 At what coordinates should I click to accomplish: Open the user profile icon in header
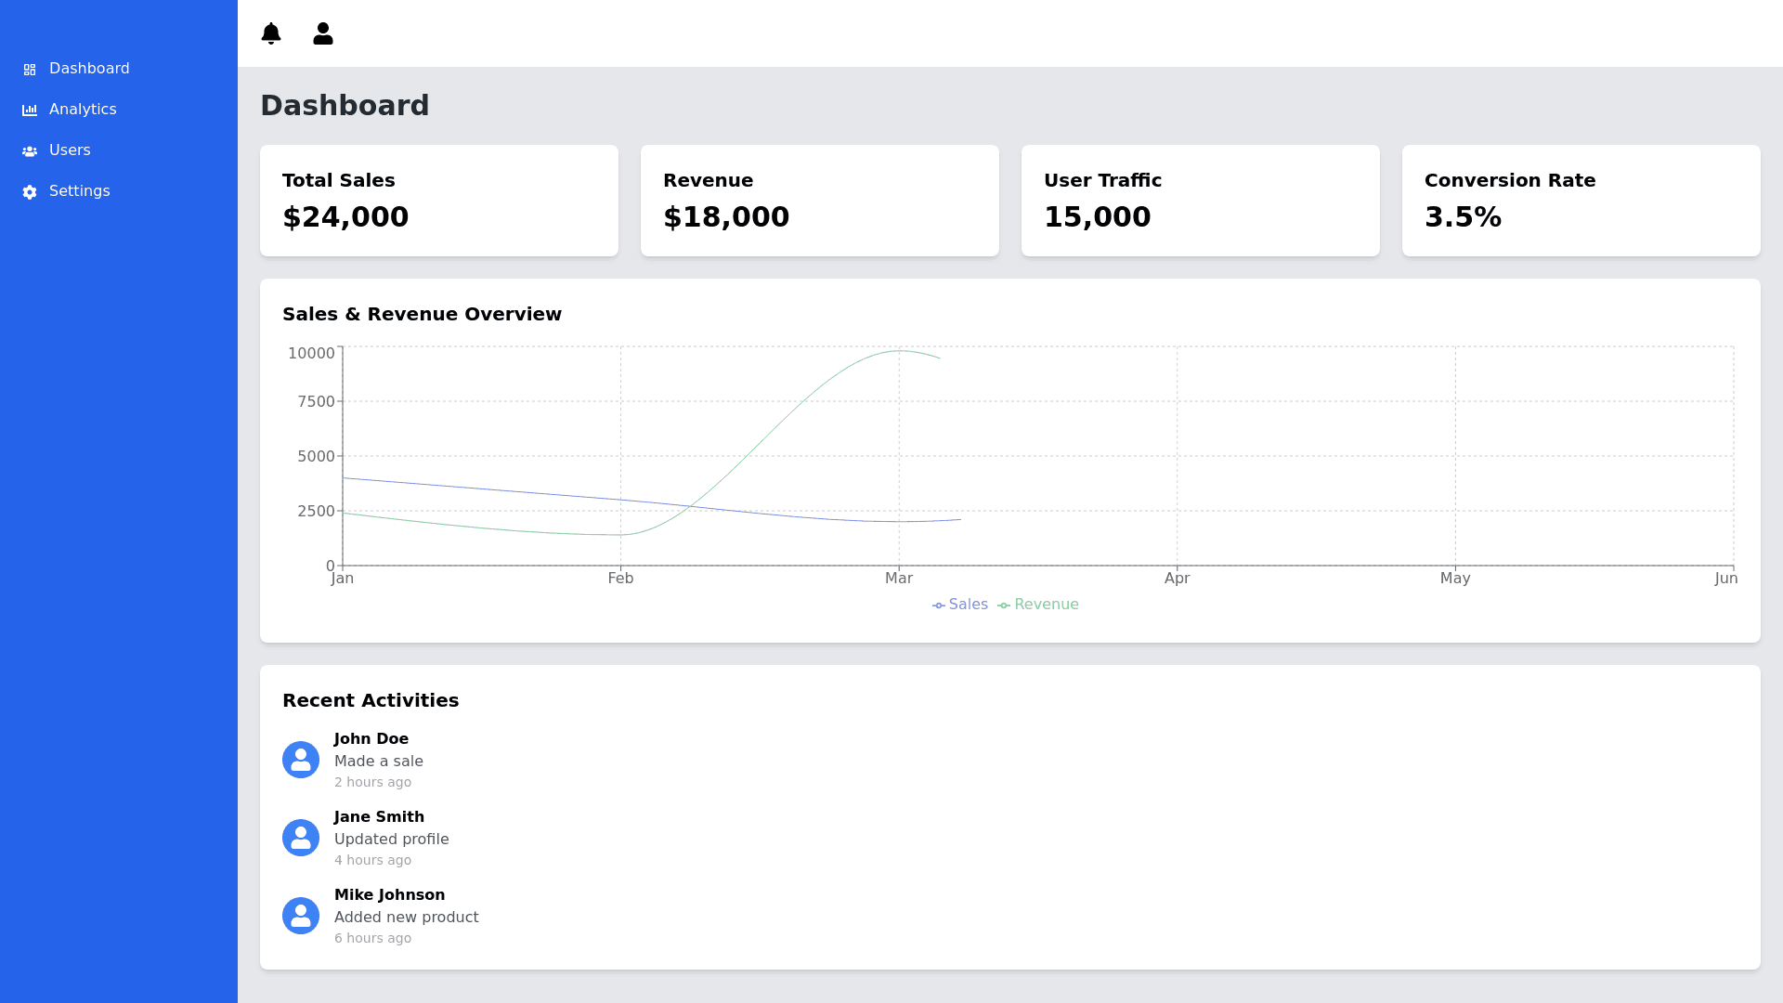323,33
